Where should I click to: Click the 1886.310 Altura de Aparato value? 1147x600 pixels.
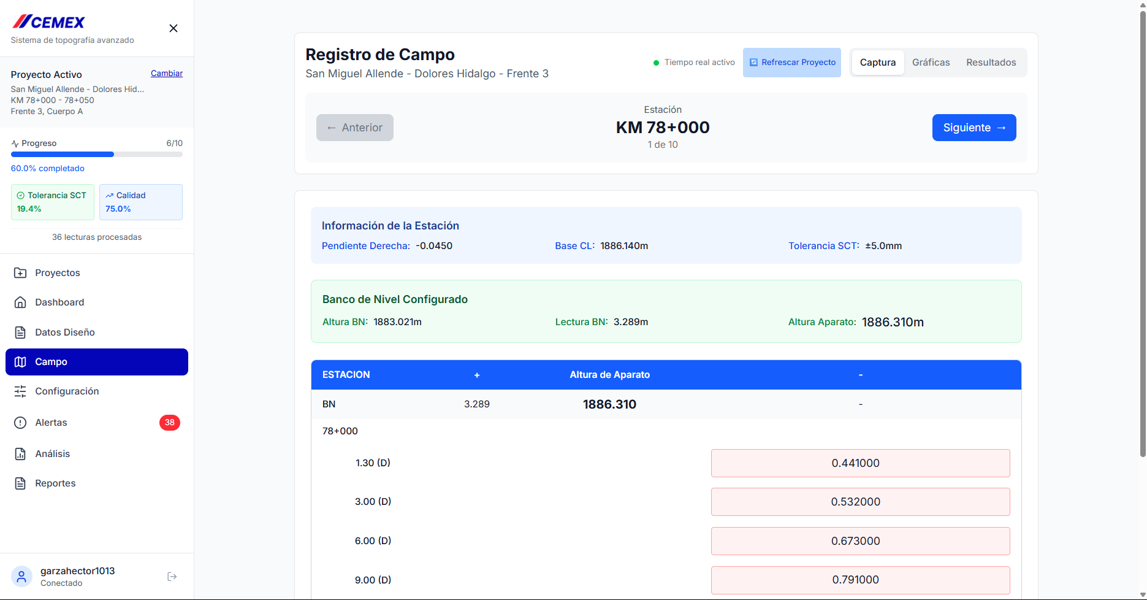[609, 404]
